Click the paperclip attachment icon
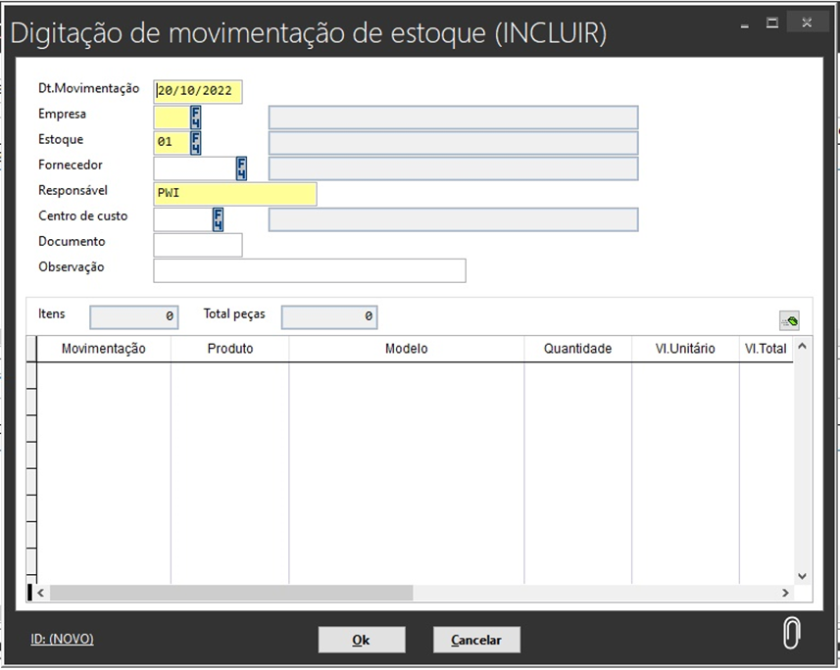840x670 pixels. 791,635
